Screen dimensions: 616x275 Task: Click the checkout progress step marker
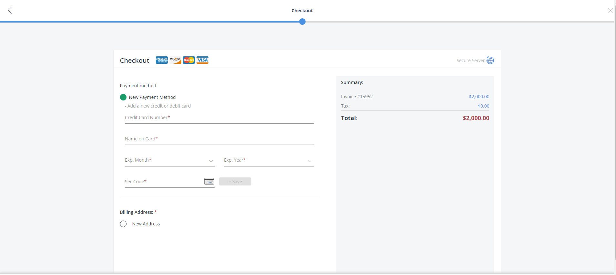[x=302, y=22]
